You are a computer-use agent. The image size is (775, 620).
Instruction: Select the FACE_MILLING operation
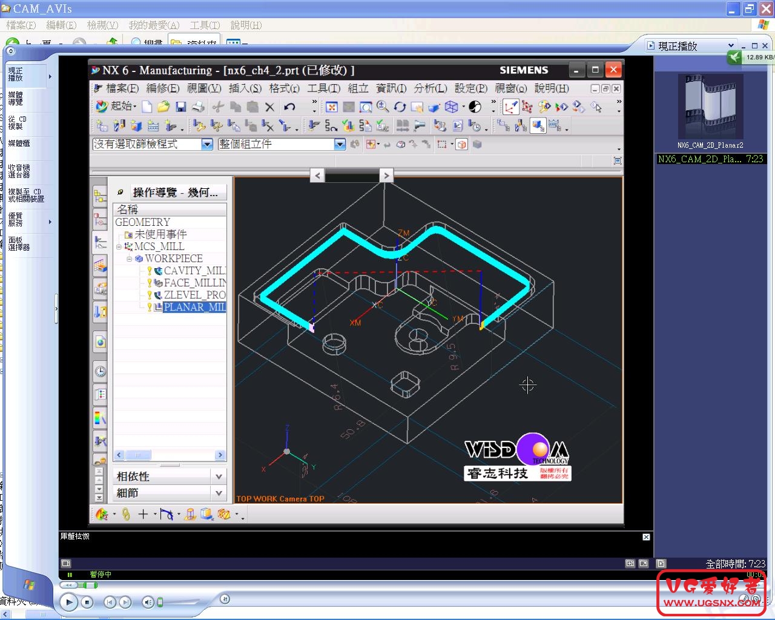(194, 283)
